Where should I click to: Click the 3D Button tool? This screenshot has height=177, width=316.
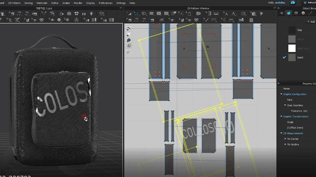pyautogui.click(x=59, y=20)
